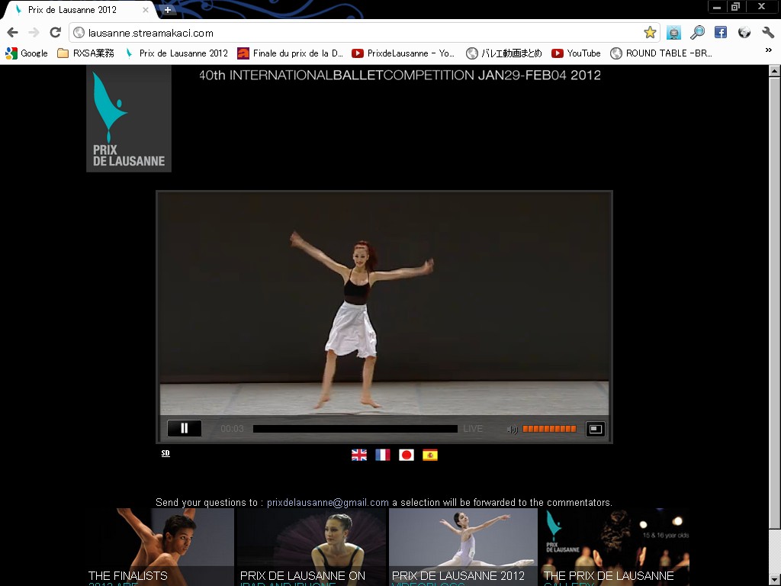The height and width of the screenshot is (586, 781).
Task: Open the YouTube bookmark
Action: pos(576,53)
